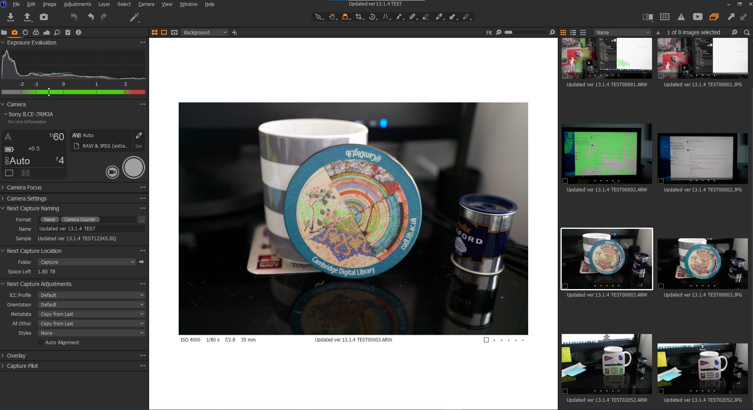Viewport: 753px width, 410px height.
Task: Open the Styles None dropdown
Action: (91, 333)
